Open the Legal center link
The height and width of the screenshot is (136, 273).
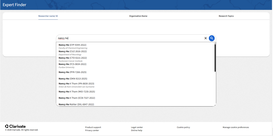137,127
